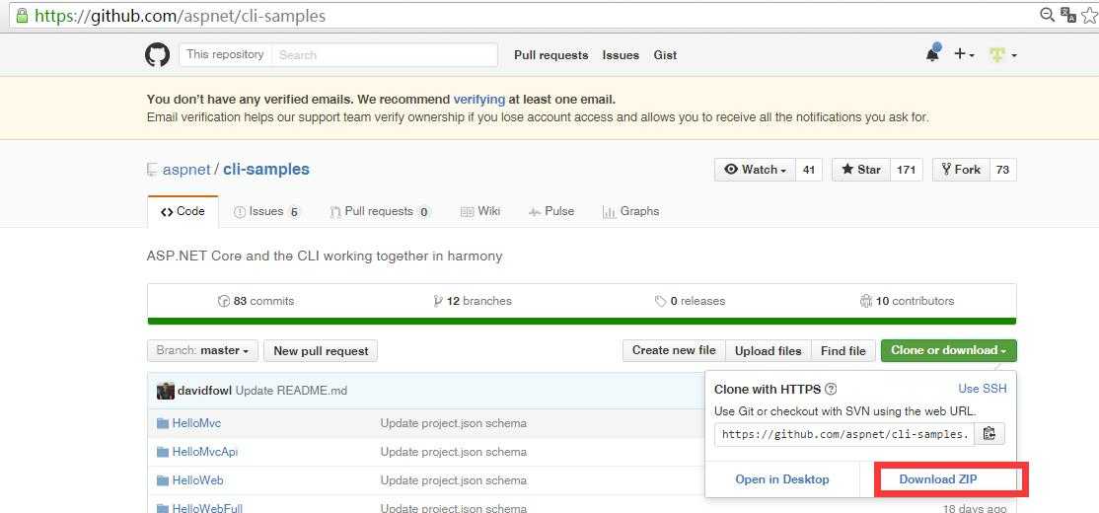The image size is (1099, 513).
Task: Click the help icon beside Clone with HTTPS
Action: click(x=832, y=390)
